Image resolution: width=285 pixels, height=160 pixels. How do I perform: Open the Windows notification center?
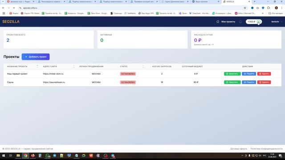pyautogui.click(x=280, y=156)
